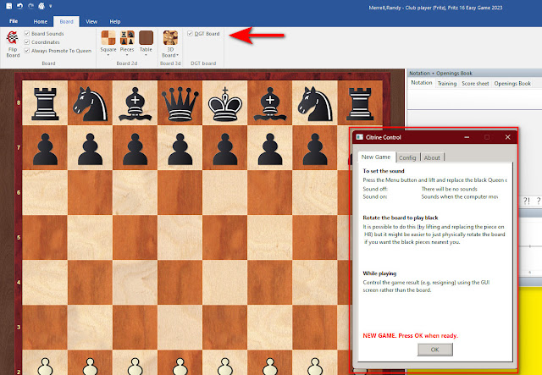Screen dimensions: 542x375
Task: Select the black pawn on f7
Action: click(269, 149)
